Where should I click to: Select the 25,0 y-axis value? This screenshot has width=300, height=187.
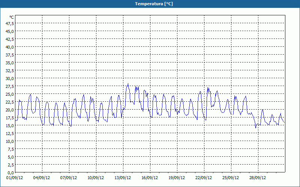click(10, 94)
